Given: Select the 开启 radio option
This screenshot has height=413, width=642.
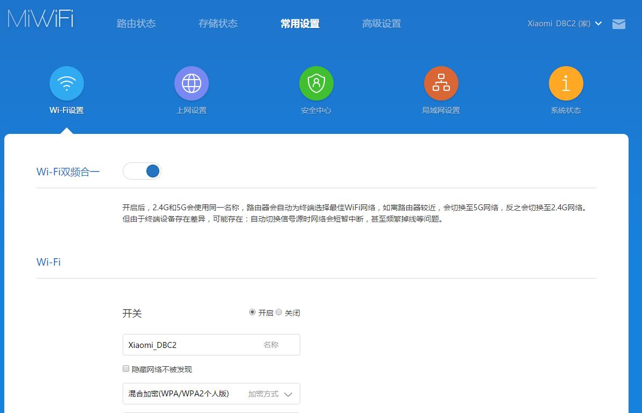Looking at the screenshot, I should [251, 312].
